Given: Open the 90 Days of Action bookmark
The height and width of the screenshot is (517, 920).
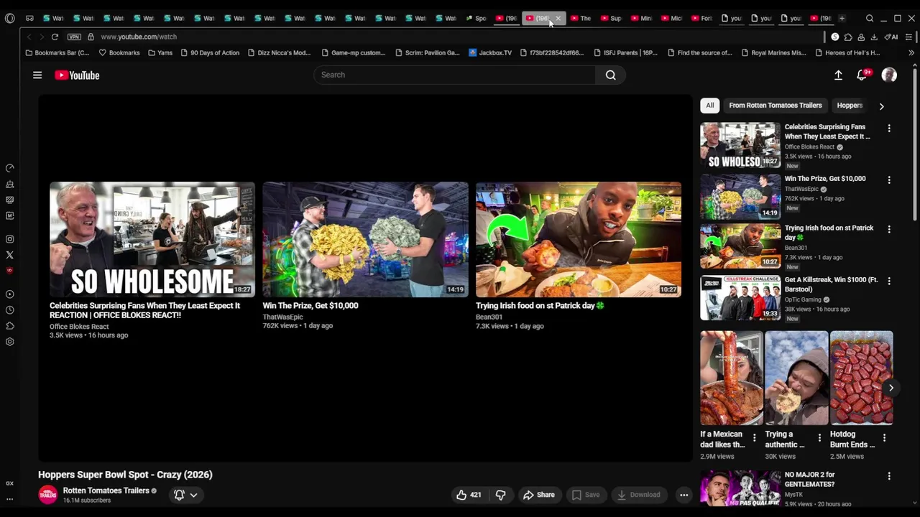Looking at the screenshot, I should (210, 52).
